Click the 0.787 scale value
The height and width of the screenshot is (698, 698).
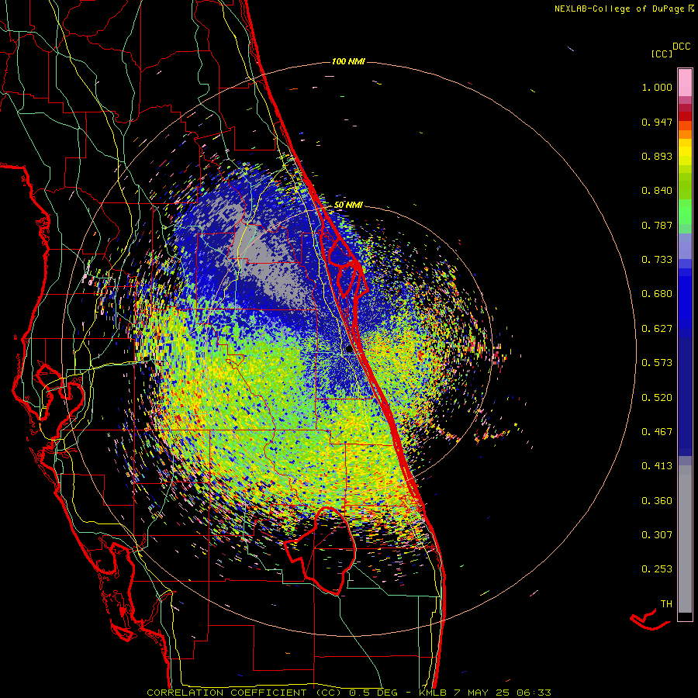[x=657, y=225]
